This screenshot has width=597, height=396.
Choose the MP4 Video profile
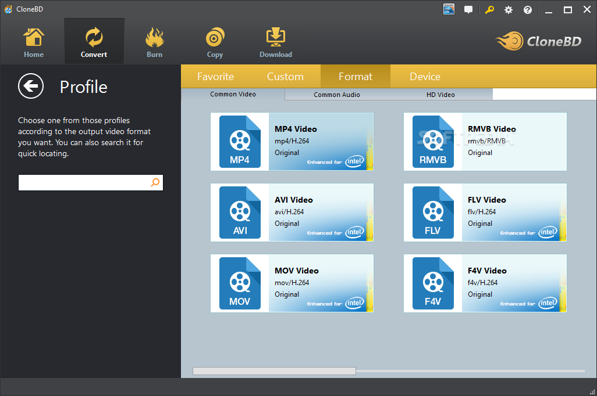(292, 142)
